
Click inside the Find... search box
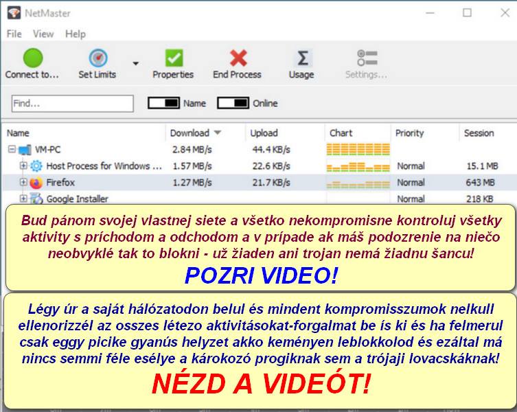coord(73,104)
